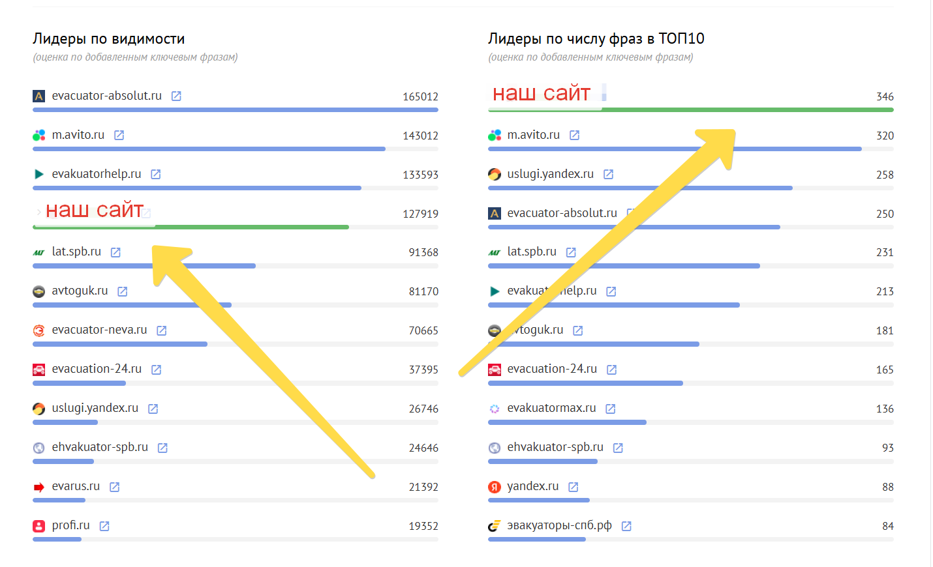Open m.avito.ru external link icon in visibility leaders
The image size is (933, 567).
point(119,135)
